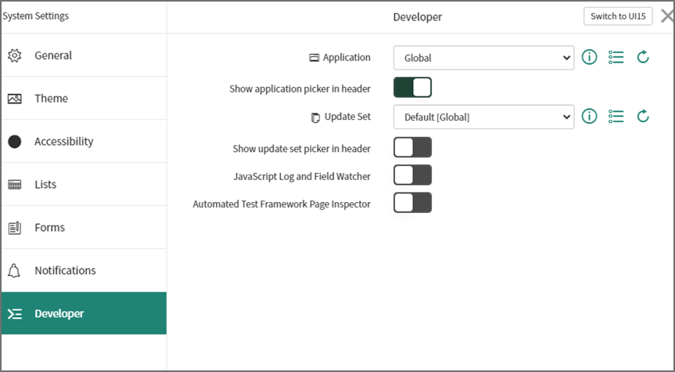
Task: Open the Accessibility settings tab
Action: (63, 142)
